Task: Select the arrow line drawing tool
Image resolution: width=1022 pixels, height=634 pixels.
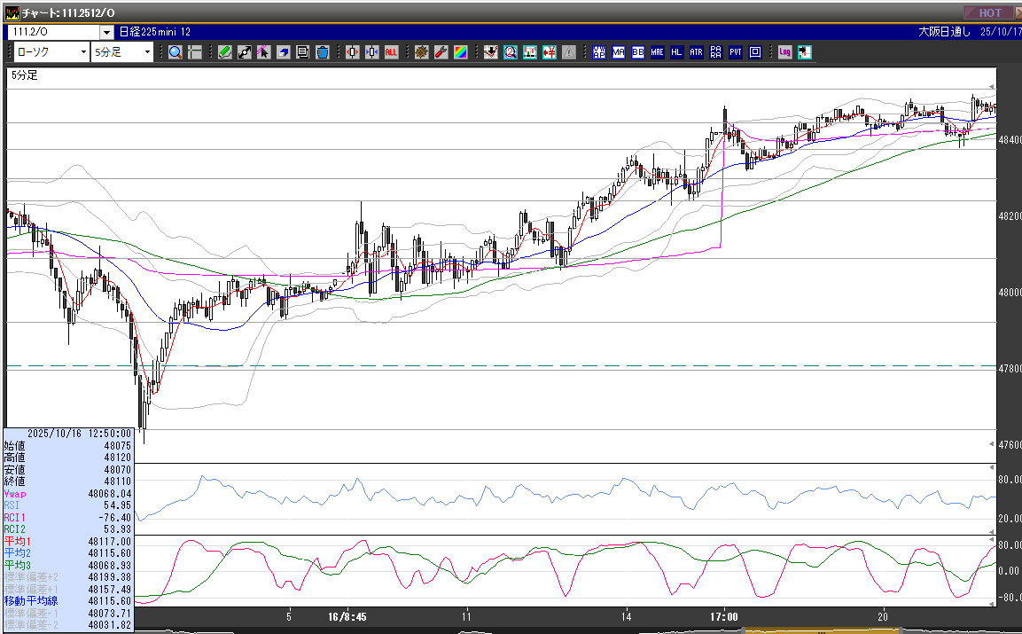Action: 245,52
